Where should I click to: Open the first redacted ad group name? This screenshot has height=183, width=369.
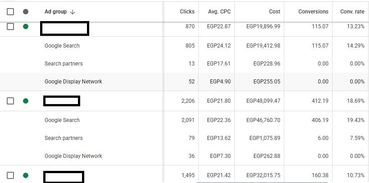[x=64, y=29]
